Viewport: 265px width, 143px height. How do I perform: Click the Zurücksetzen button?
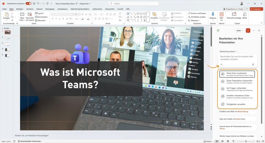pos(41,17)
